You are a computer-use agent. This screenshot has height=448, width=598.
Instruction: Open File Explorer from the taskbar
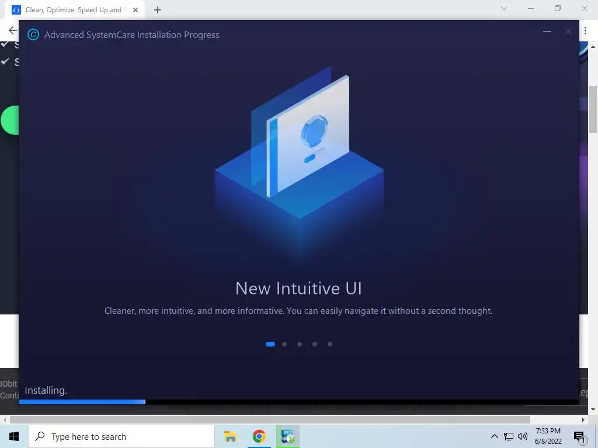click(x=230, y=436)
